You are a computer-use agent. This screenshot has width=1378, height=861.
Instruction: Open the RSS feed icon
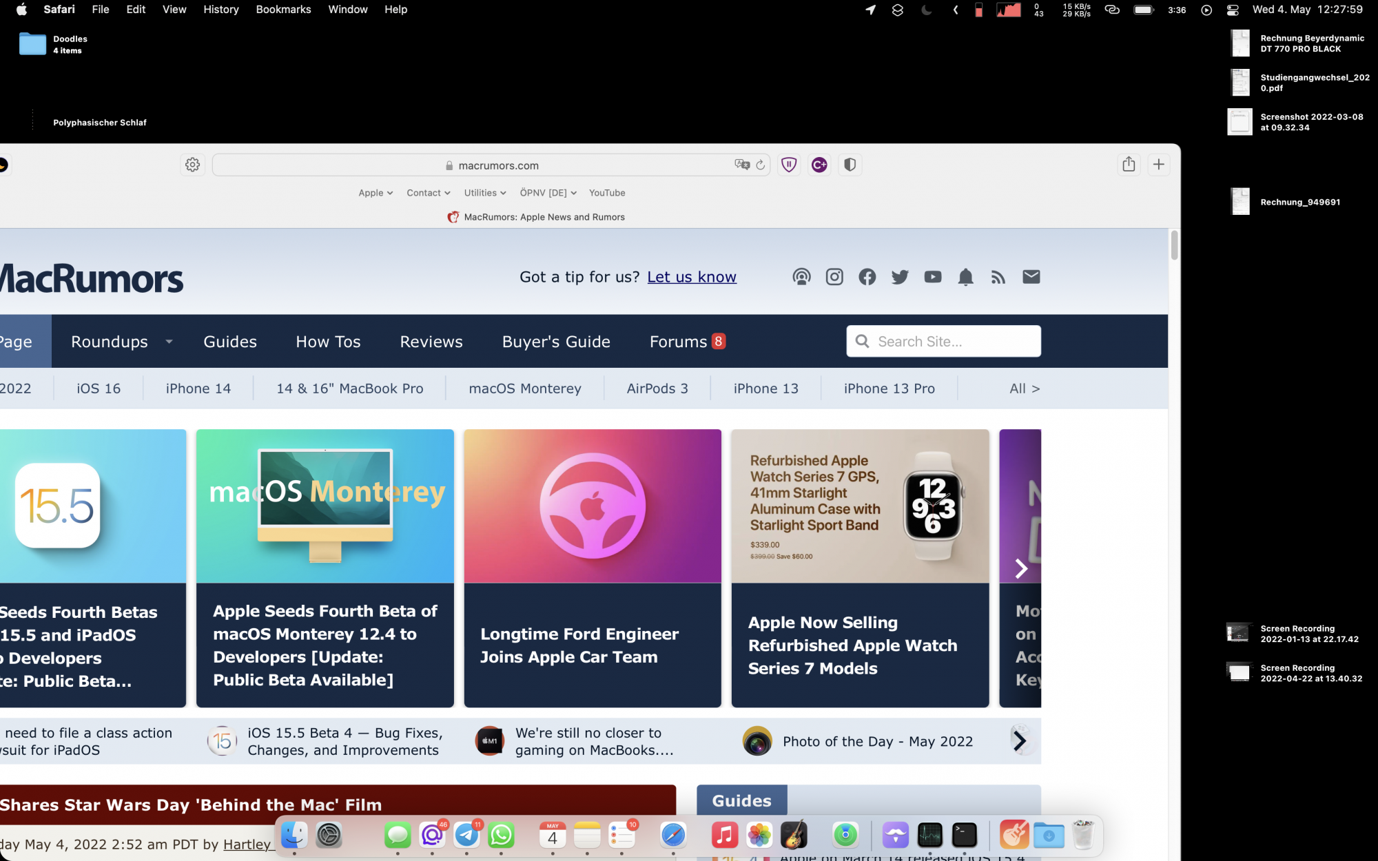[998, 277]
